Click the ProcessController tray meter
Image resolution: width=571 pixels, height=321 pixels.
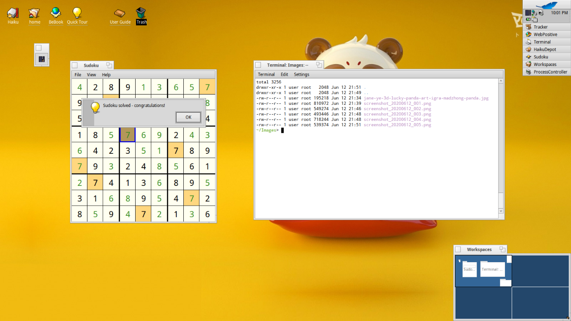point(528,13)
